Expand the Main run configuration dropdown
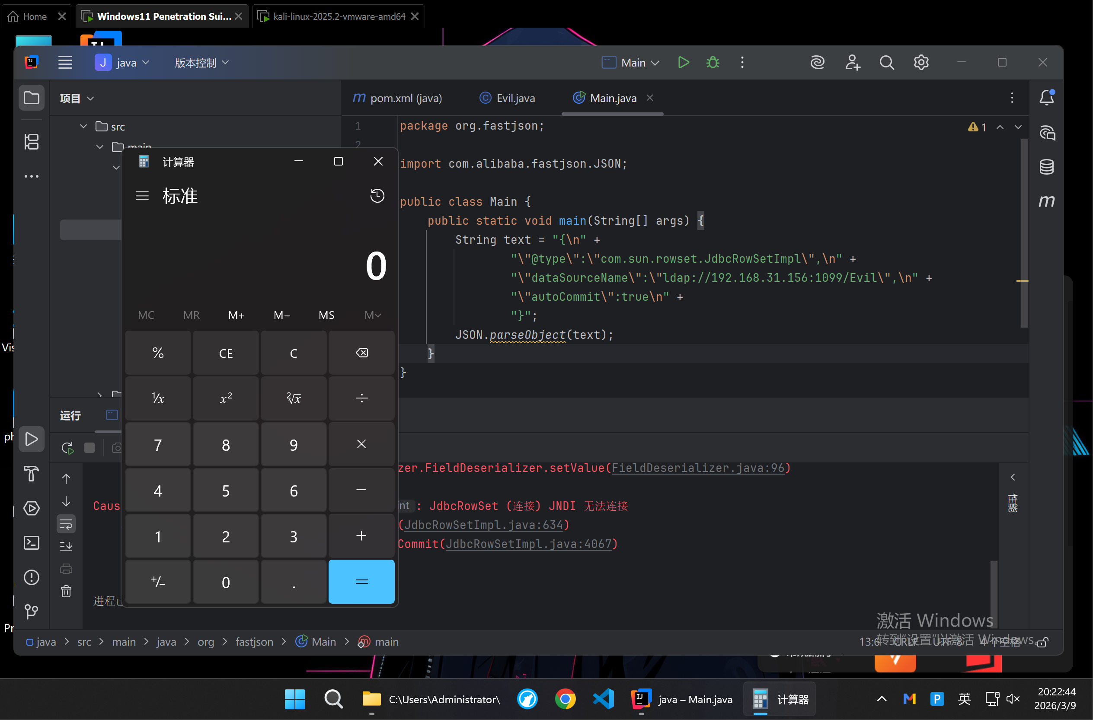The width and height of the screenshot is (1093, 720). tap(655, 63)
